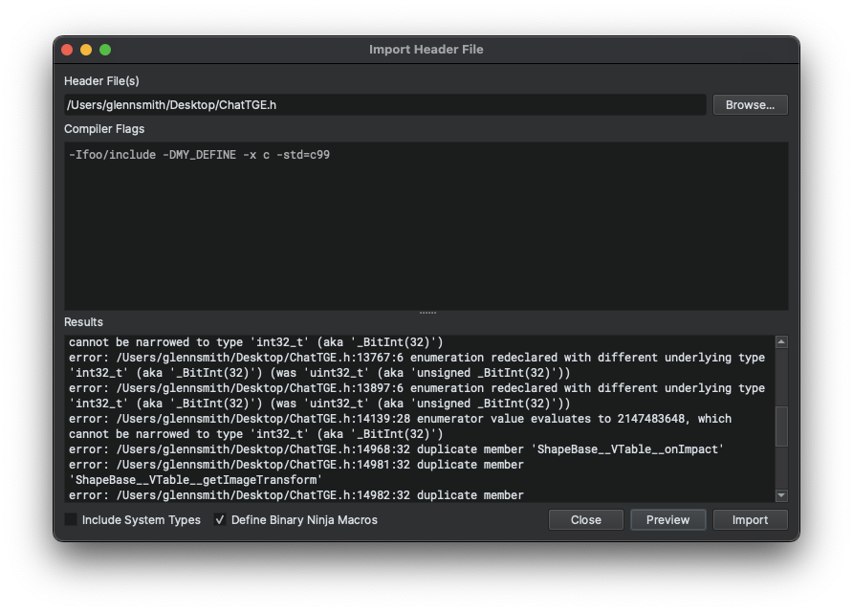Screen dimensions: 853x612
Task: Click the Import Header File title bar
Action: [x=426, y=49]
